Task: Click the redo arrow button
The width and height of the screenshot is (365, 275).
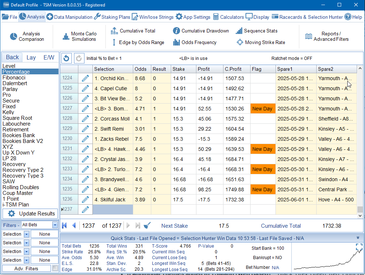Action: pos(79,58)
